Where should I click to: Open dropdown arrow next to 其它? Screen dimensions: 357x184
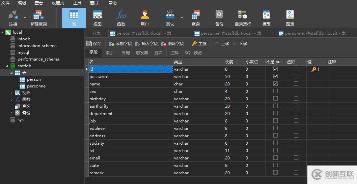tap(182, 18)
